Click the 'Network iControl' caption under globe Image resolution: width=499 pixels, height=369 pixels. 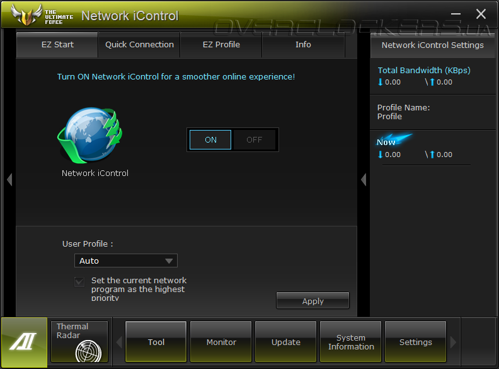pos(95,173)
